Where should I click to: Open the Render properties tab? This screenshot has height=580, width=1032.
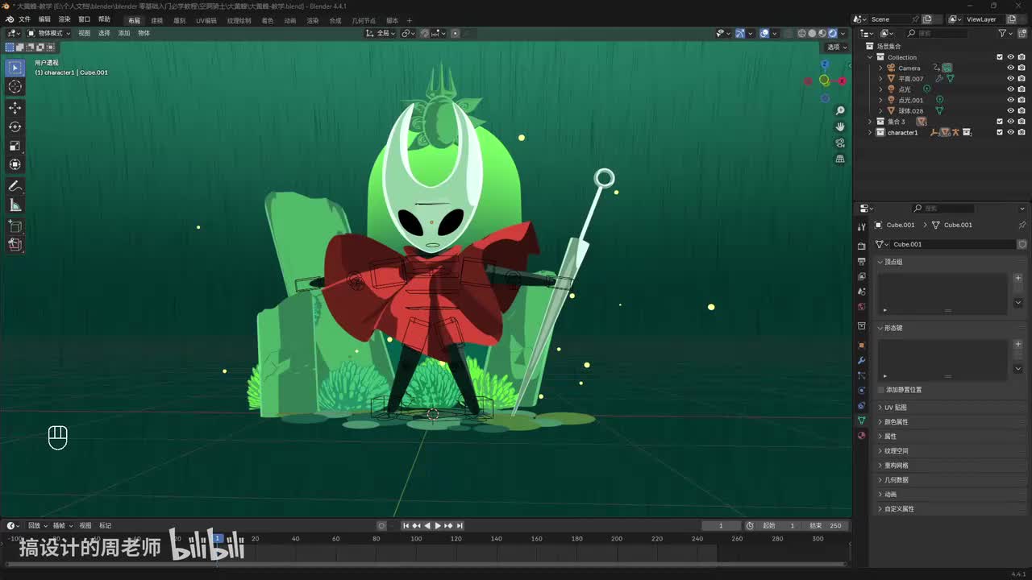[861, 246]
